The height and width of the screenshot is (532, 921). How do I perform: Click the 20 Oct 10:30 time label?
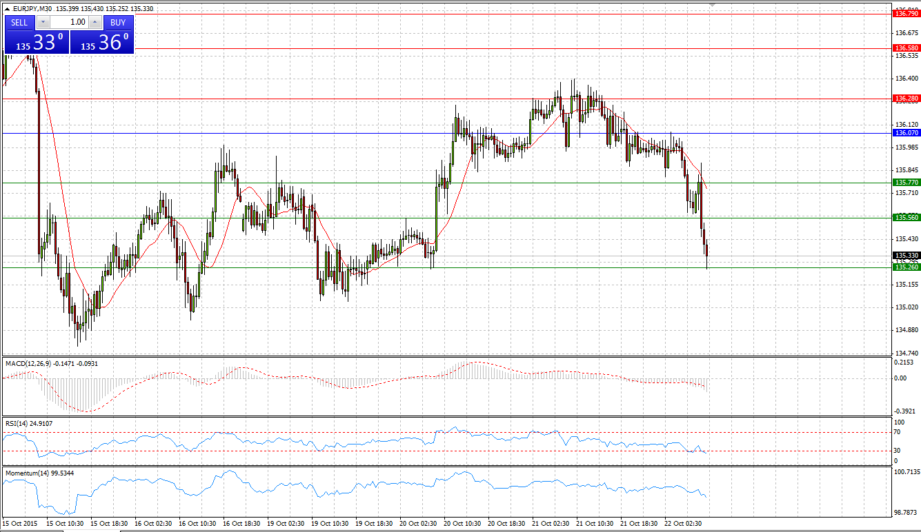[462, 524]
